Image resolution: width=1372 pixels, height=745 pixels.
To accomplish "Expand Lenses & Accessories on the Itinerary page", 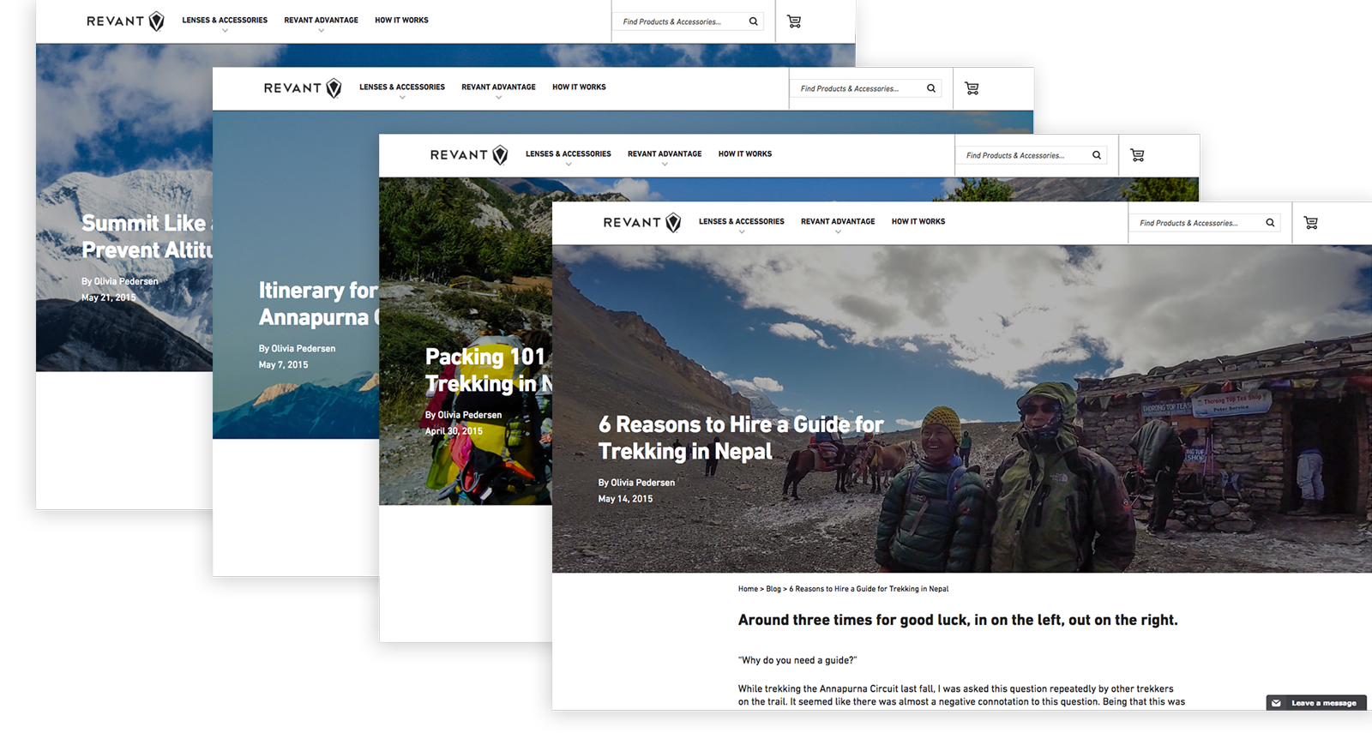I will (x=402, y=91).
